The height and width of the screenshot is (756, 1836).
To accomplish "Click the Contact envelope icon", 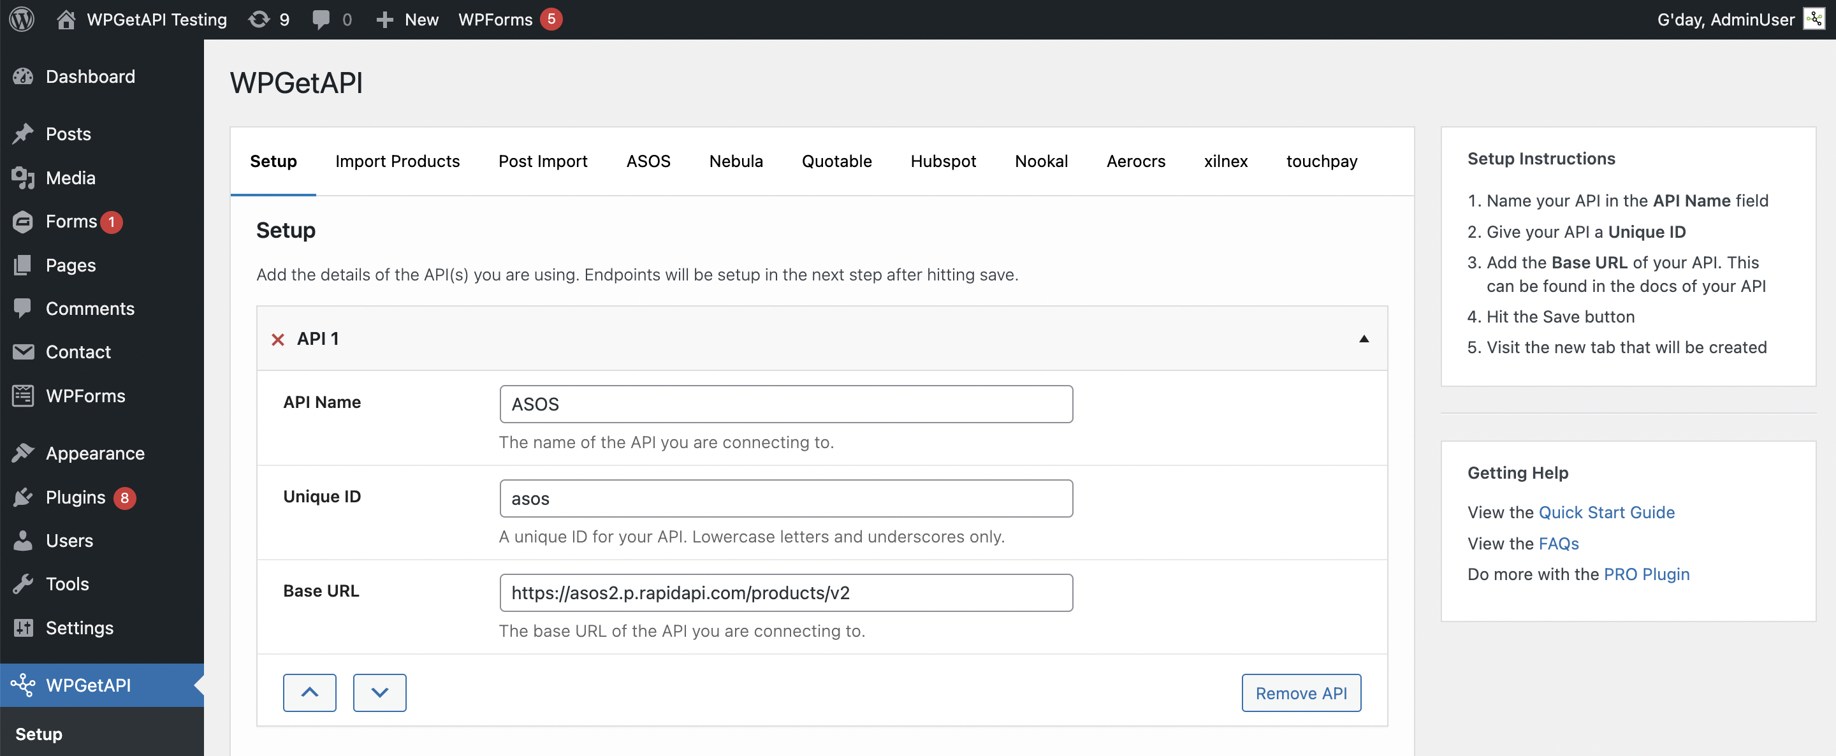I will (x=23, y=352).
